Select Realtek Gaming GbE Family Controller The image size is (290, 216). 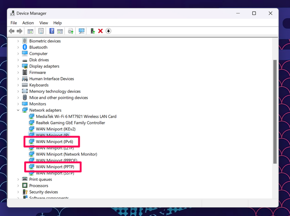click(70, 123)
